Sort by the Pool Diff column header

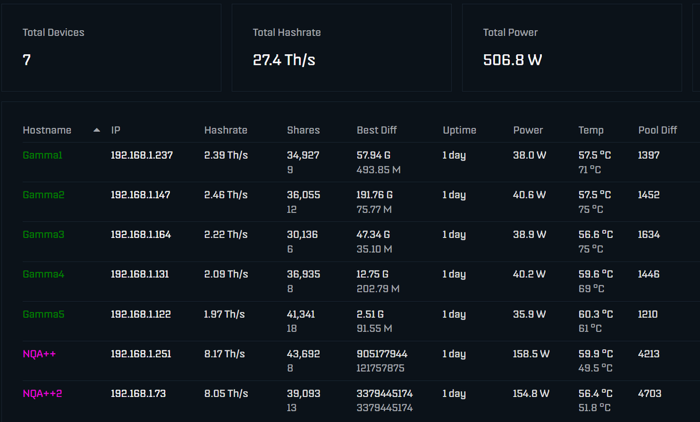pos(657,130)
